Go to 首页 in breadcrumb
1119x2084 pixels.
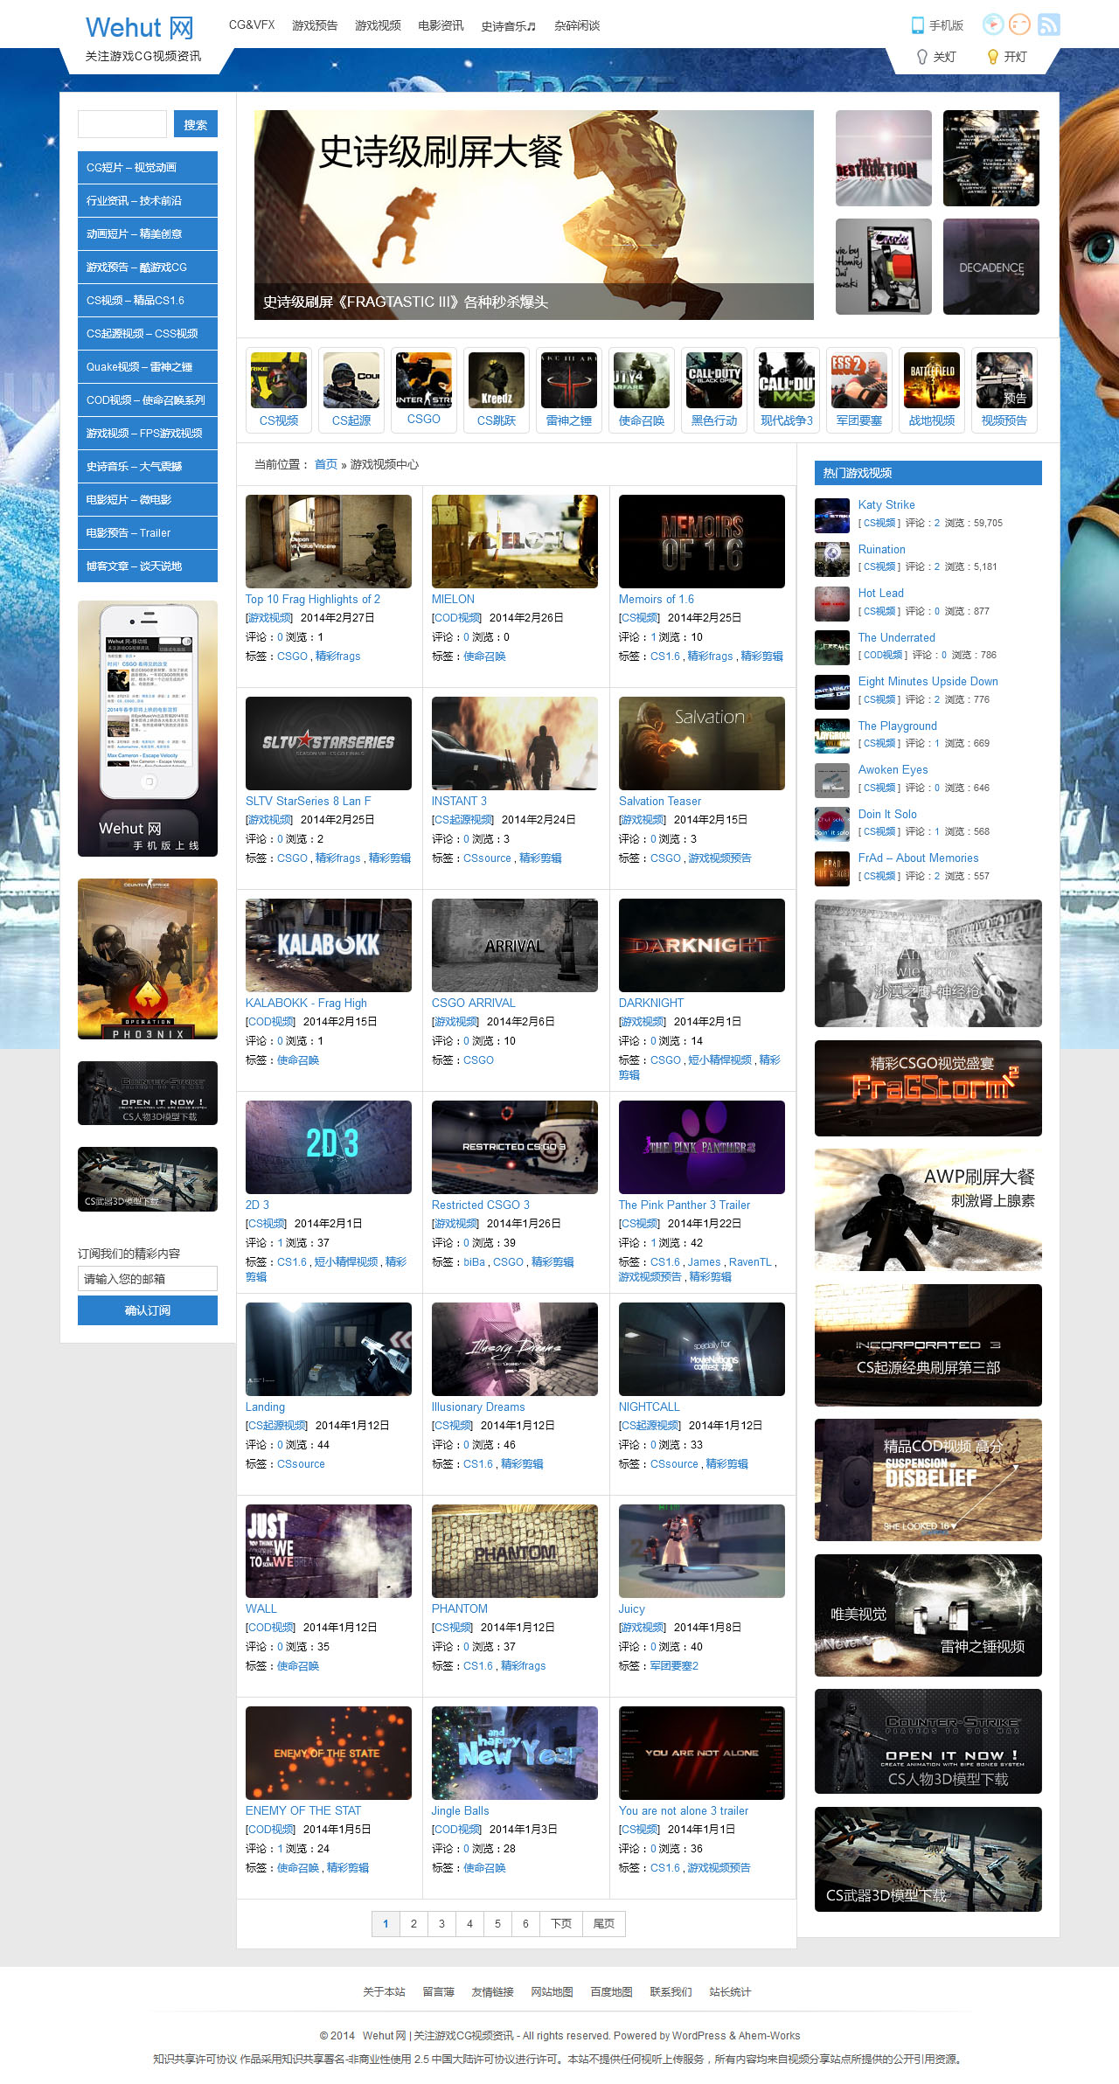(326, 464)
